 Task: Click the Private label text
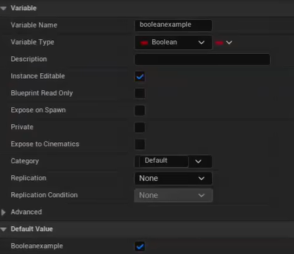(22, 127)
